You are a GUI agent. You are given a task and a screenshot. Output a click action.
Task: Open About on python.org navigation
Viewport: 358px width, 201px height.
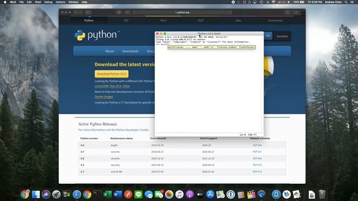pyautogui.click(x=110, y=51)
